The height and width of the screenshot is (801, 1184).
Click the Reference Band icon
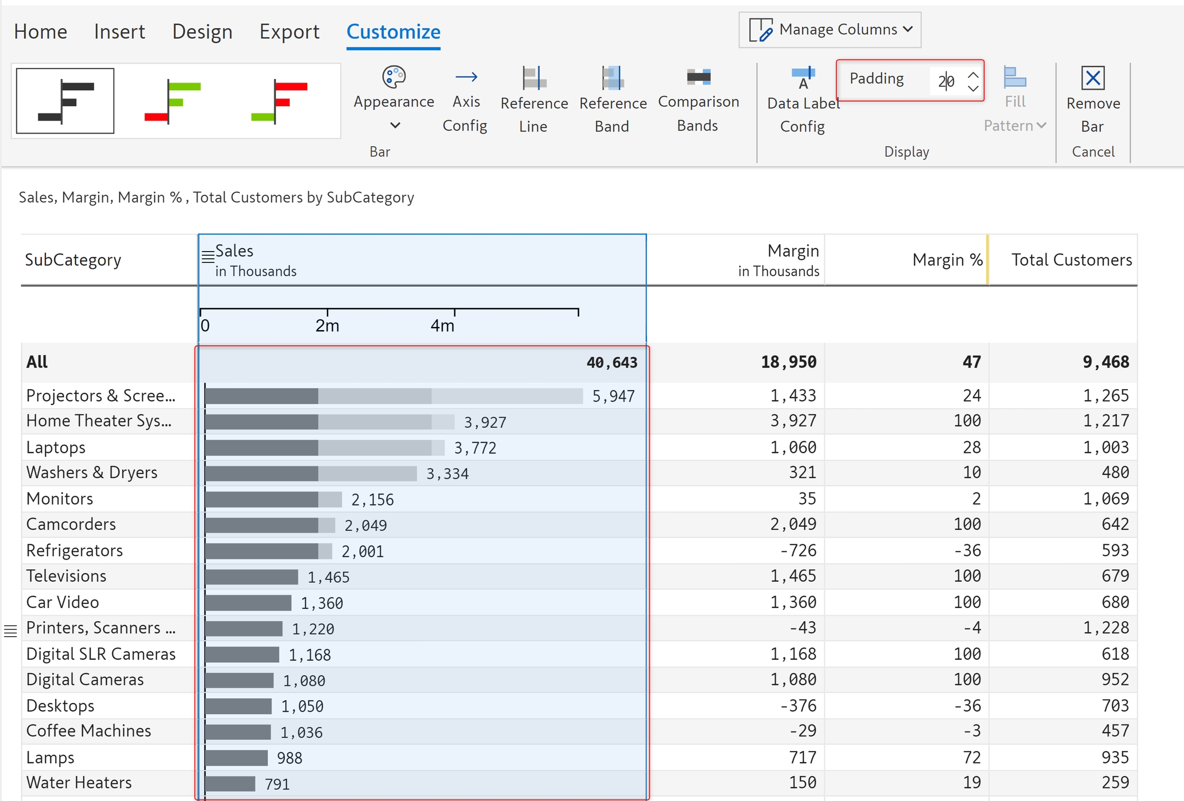[613, 79]
